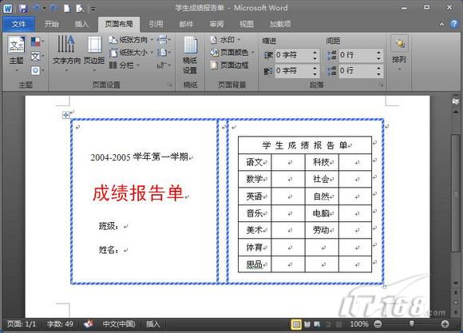Switch to Review (审阅) tab

(216, 24)
